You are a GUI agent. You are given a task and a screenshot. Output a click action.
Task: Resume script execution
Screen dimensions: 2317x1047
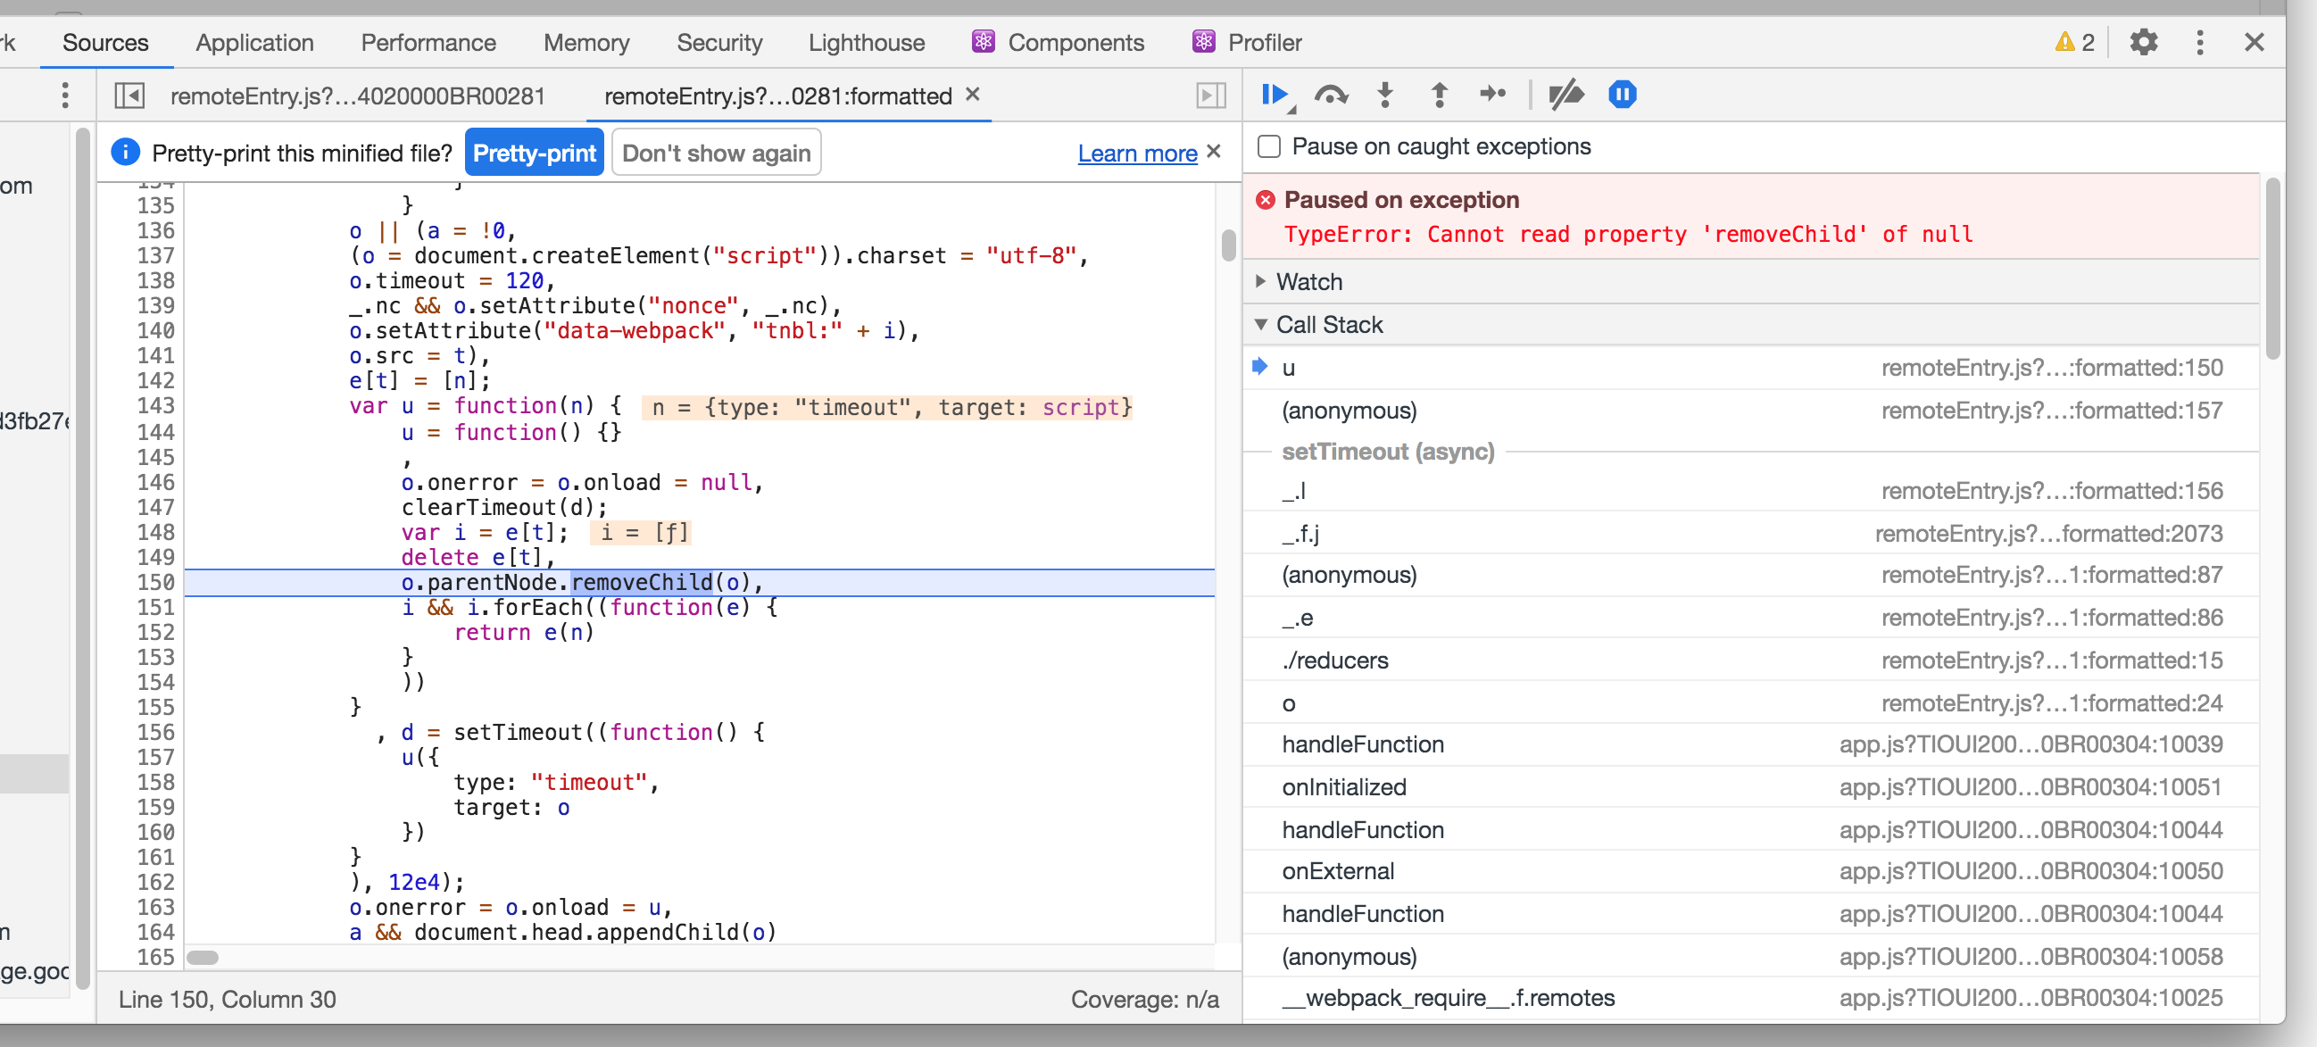1275,95
